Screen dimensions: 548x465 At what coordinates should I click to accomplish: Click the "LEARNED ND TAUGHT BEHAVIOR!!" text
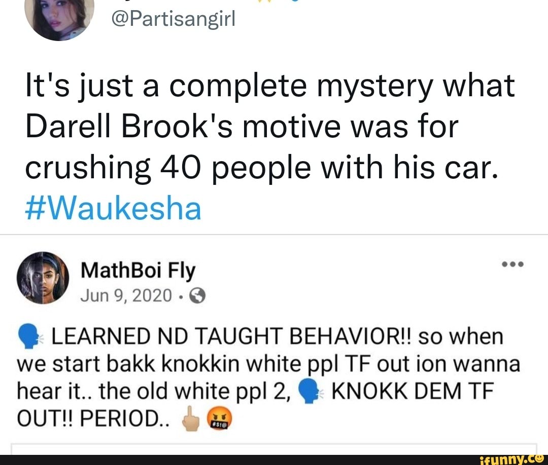(x=232, y=337)
